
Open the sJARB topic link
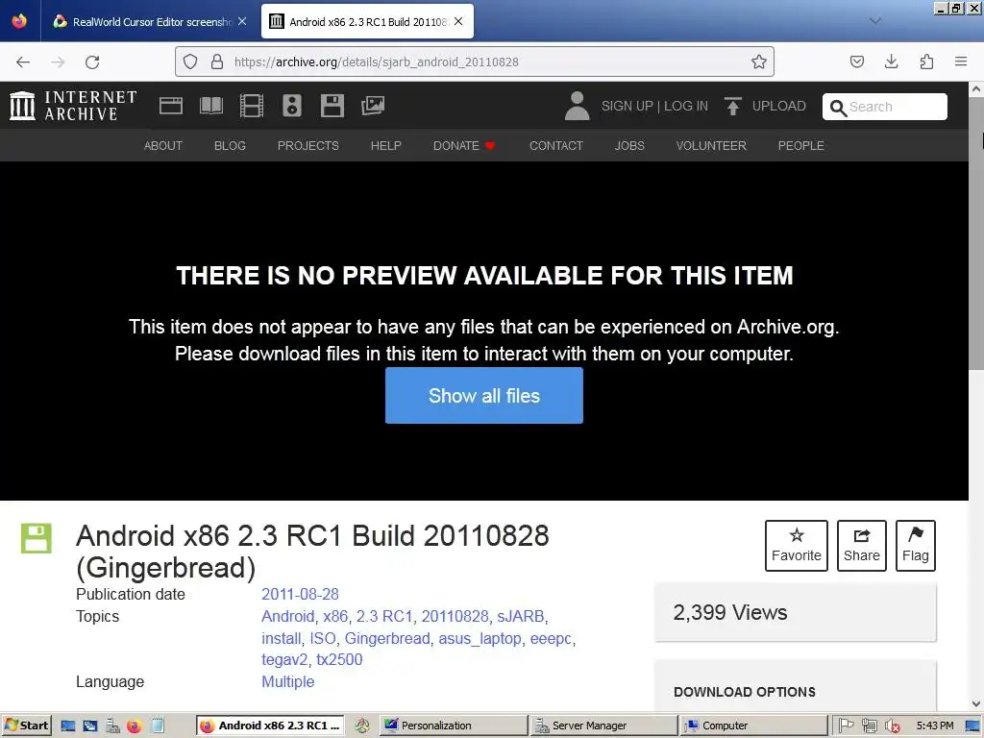pyautogui.click(x=520, y=616)
